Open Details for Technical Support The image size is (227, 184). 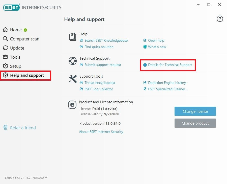tap(170, 65)
